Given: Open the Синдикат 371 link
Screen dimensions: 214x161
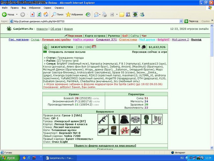Looking at the screenshot, I should click(106, 39).
